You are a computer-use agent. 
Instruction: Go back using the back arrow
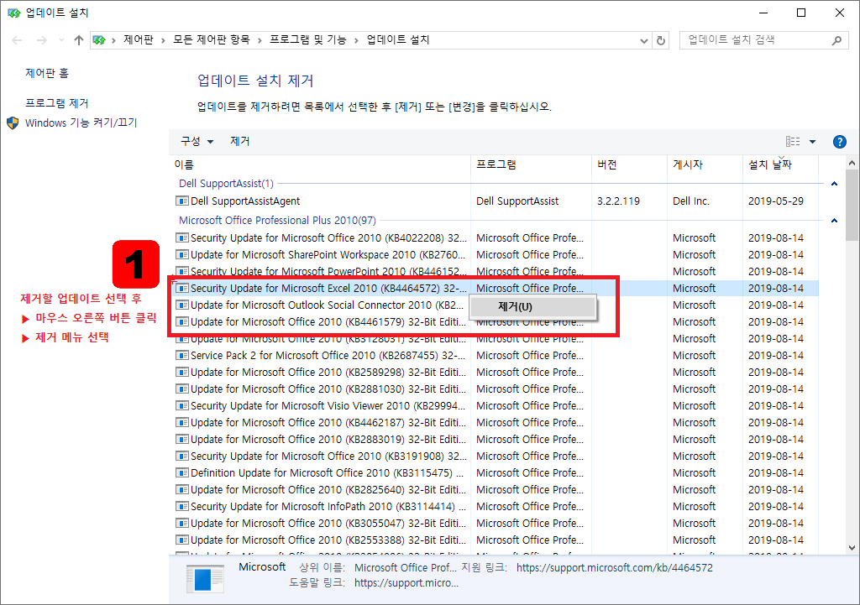click(17, 40)
